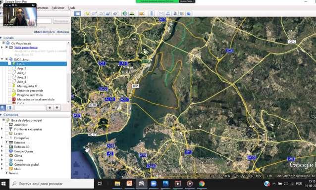Collapse the EVOA .kmz tree folder
This screenshot has height=190, width=316.
click(x=2, y=59)
